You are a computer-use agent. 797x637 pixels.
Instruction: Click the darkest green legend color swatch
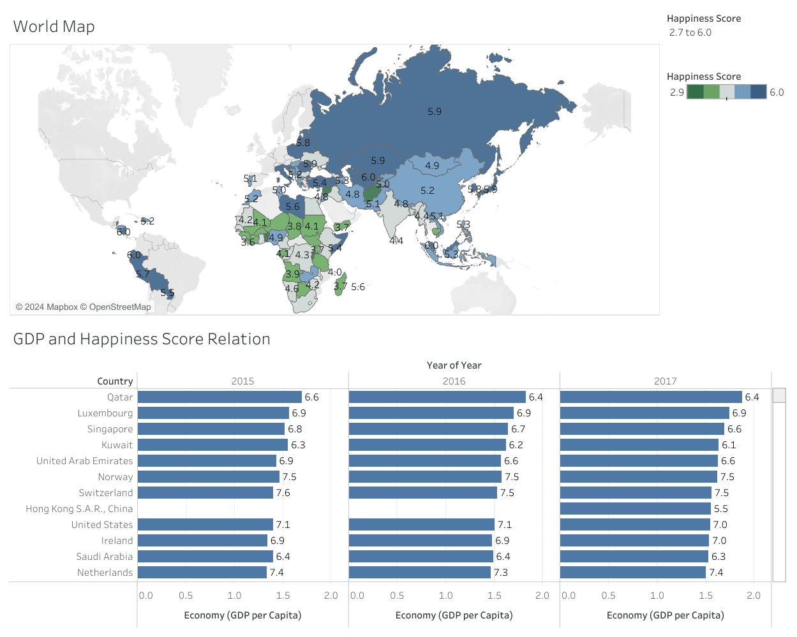tap(695, 92)
